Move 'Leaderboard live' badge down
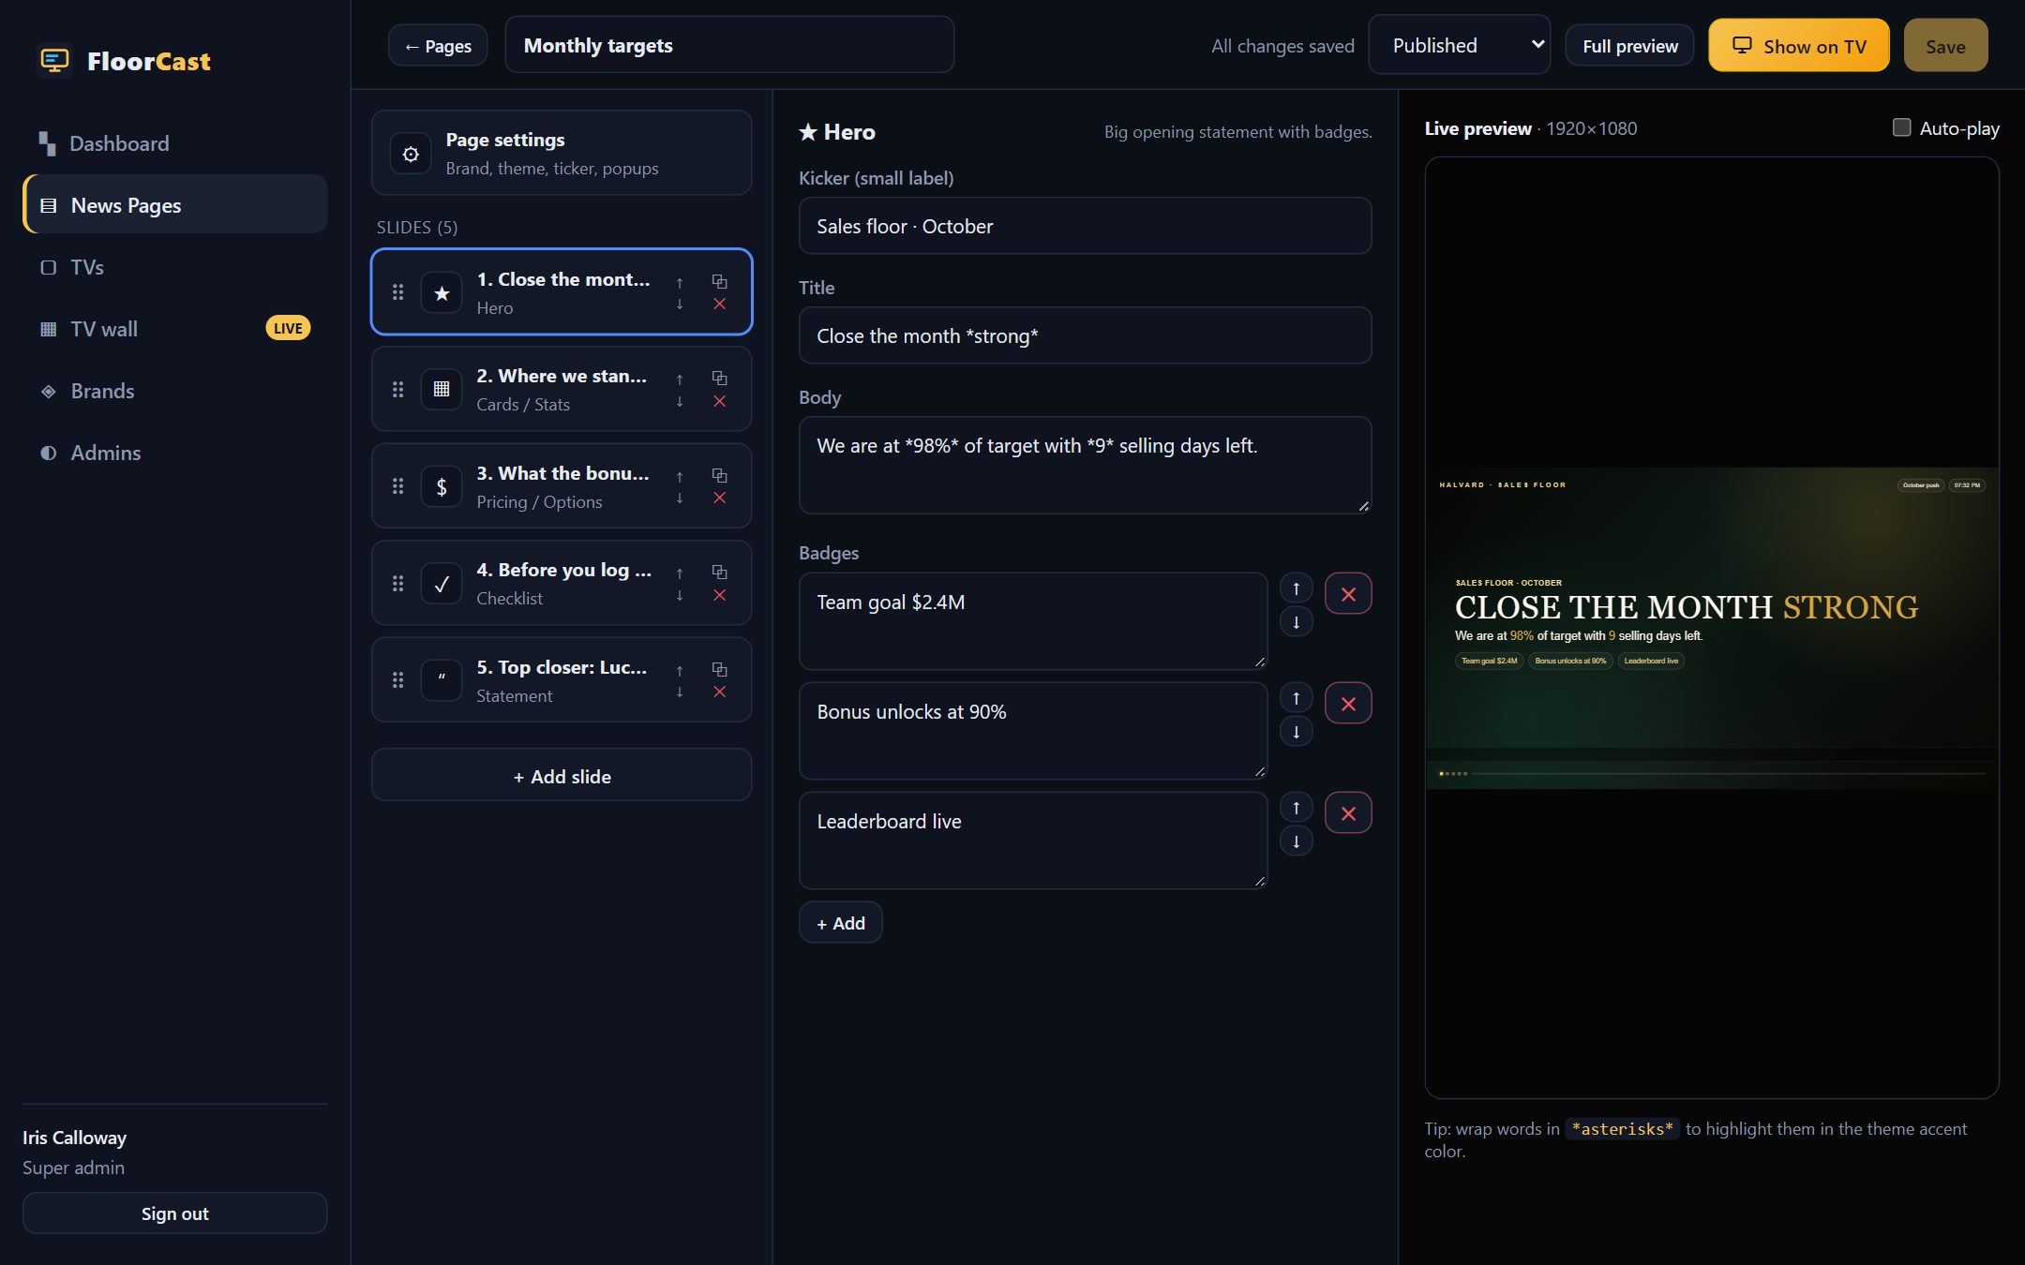The width and height of the screenshot is (2025, 1265). [x=1296, y=841]
